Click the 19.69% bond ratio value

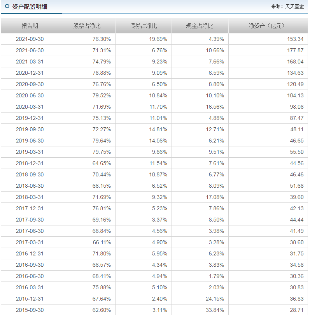[x=158, y=39]
